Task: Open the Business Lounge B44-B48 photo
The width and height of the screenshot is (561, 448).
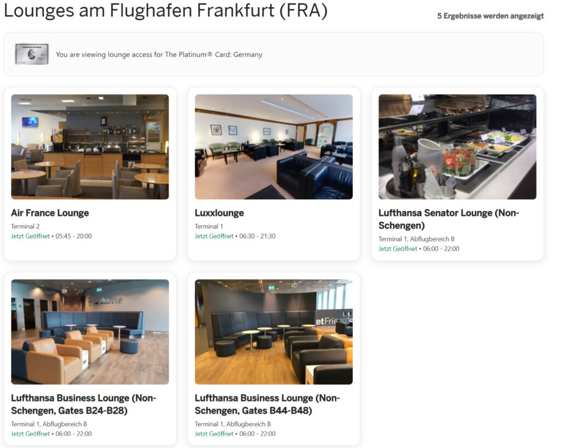Action: [274, 332]
